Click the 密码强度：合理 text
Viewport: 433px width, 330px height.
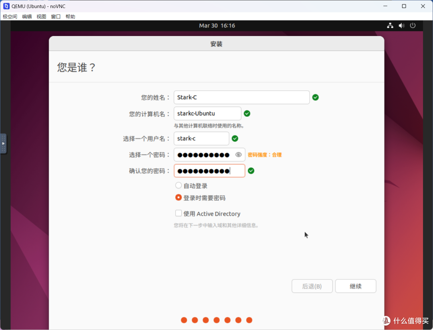coord(265,155)
